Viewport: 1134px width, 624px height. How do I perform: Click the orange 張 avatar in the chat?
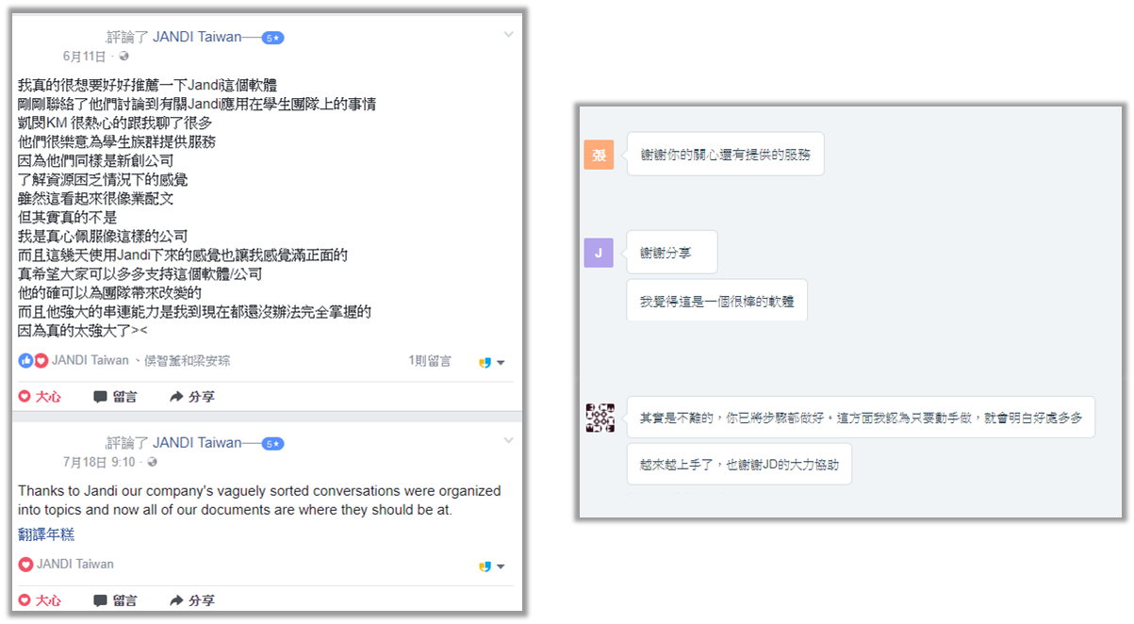[599, 155]
